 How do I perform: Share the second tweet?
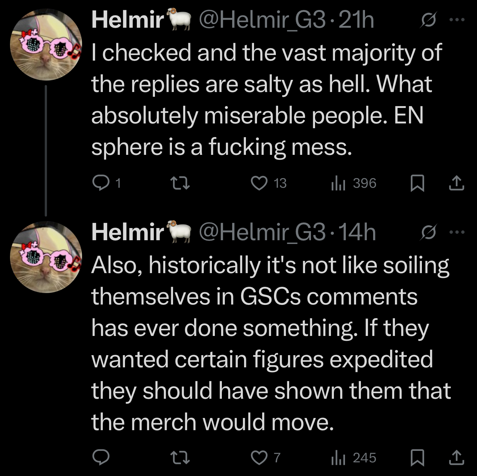[x=457, y=458]
